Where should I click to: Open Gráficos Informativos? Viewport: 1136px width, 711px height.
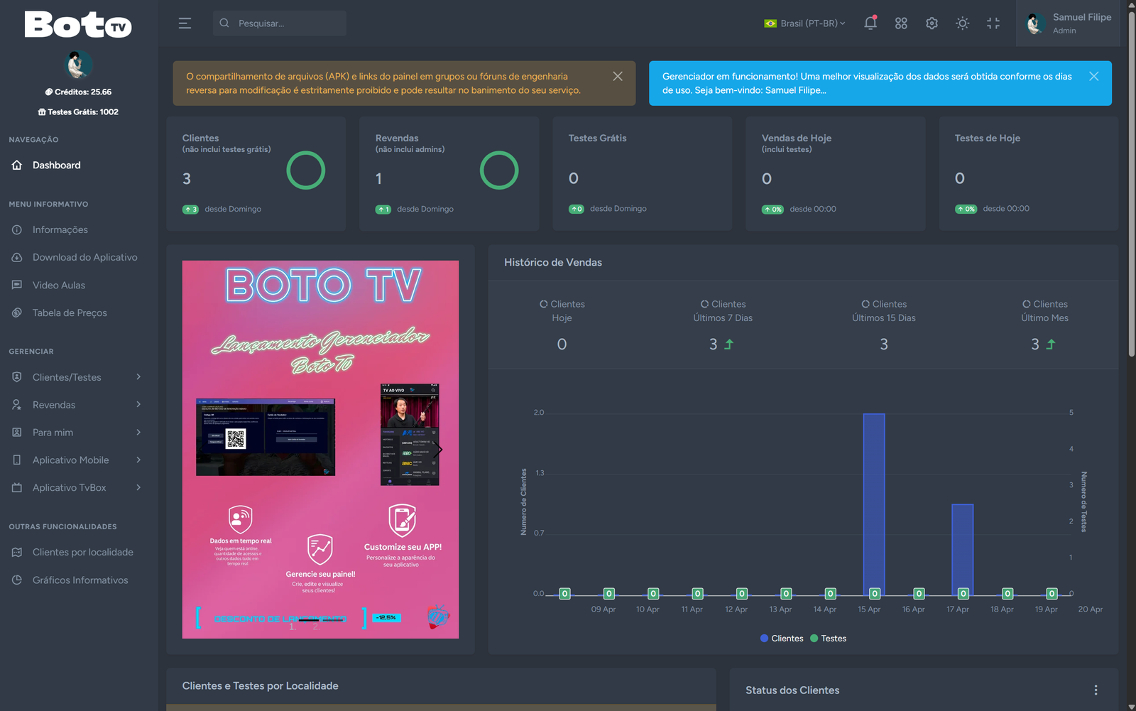79,580
